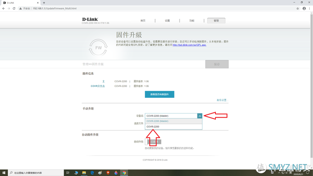Open the GPL link tsd.dlink.com.tw
313x176 pixels.
coord(190,45)
